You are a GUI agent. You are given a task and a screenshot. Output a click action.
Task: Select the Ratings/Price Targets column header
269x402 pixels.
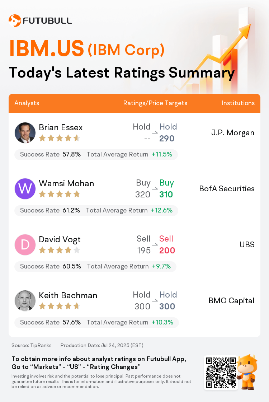155,103
